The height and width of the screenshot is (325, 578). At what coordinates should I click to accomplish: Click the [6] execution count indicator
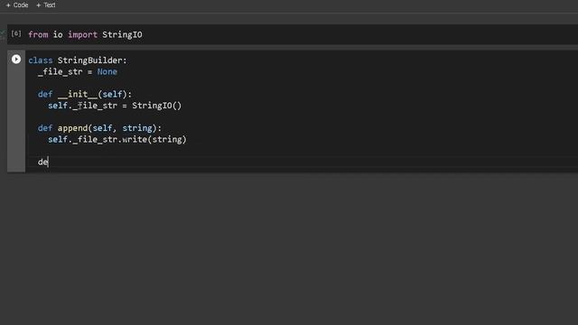[x=16, y=34]
